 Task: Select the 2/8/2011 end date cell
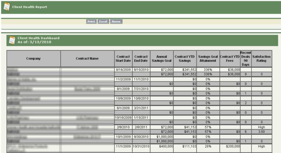point(141,127)
